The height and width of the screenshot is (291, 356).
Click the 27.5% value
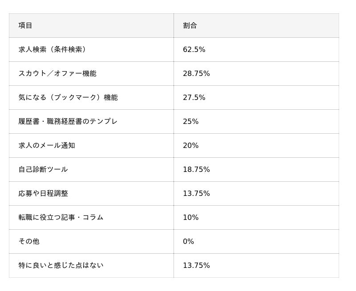[x=194, y=97]
